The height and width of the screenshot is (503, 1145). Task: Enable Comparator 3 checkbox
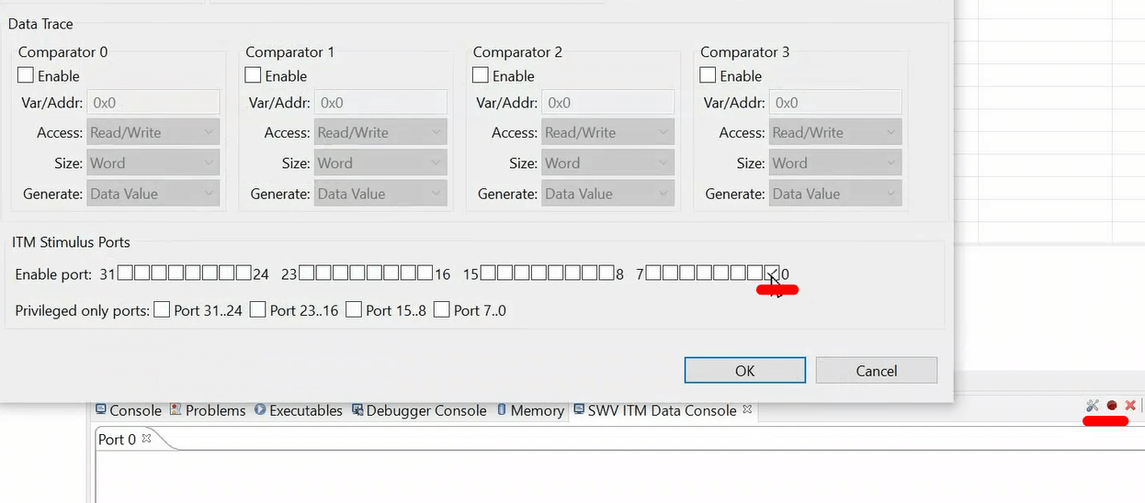(x=708, y=75)
